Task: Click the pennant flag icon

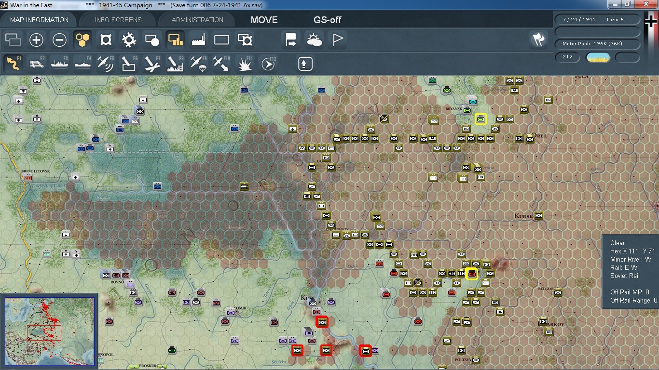Action: [338, 40]
